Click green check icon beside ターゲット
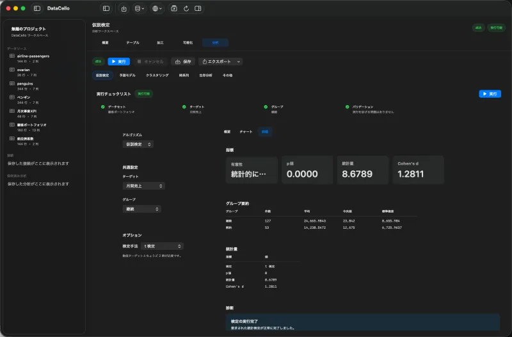 click(x=184, y=107)
